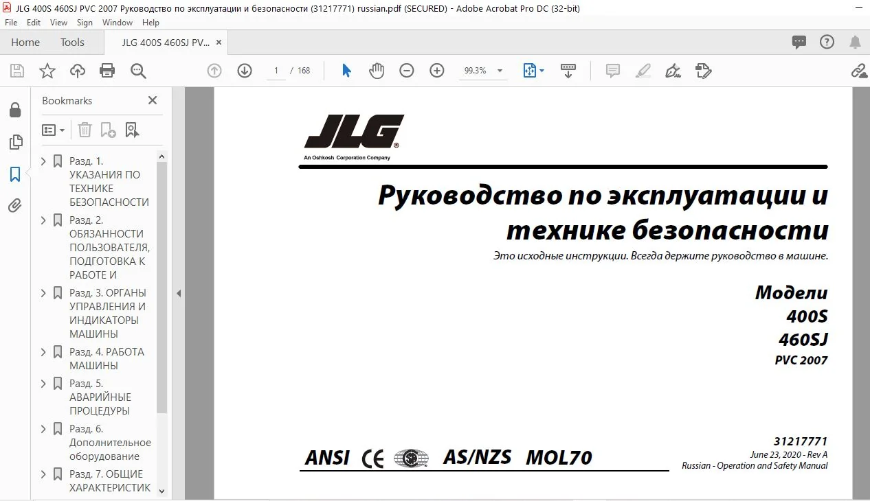
Task: Click the security lock sidebar icon
Action: pyautogui.click(x=15, y=110)
